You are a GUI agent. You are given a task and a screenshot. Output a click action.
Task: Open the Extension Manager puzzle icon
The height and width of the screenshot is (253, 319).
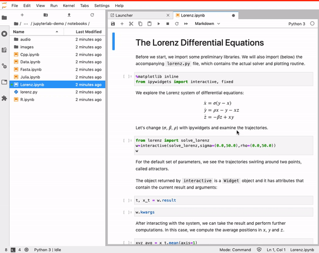[x=4, y=98]
